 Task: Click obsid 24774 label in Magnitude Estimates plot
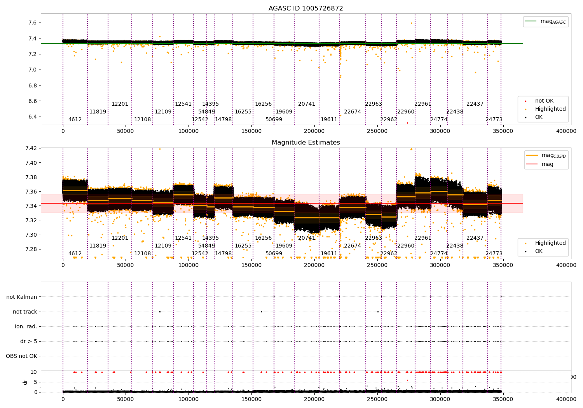pos(439,254)
